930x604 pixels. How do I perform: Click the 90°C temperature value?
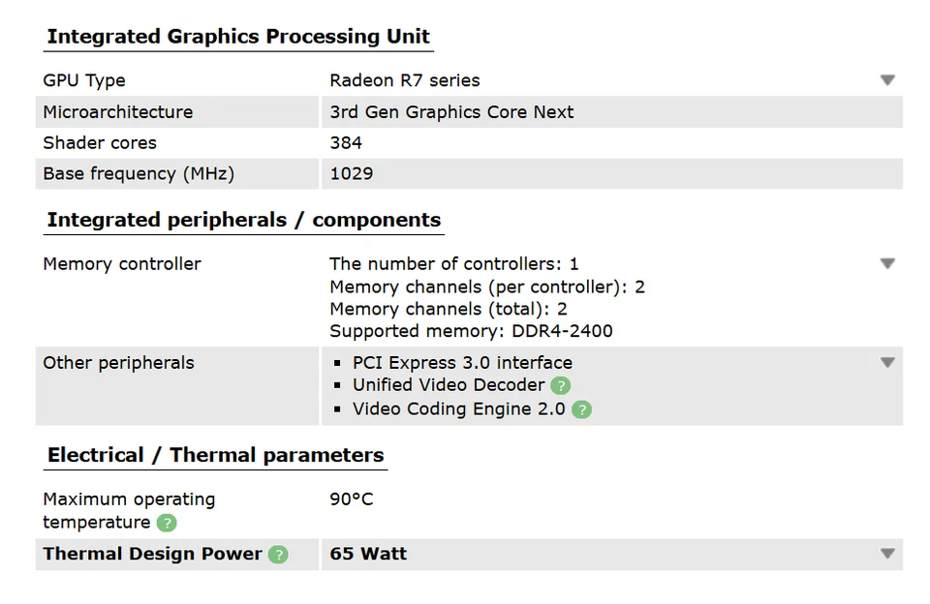[x=351, y=498]
